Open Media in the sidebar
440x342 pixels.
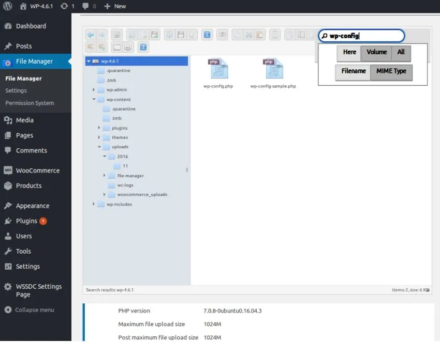(36, 120)
